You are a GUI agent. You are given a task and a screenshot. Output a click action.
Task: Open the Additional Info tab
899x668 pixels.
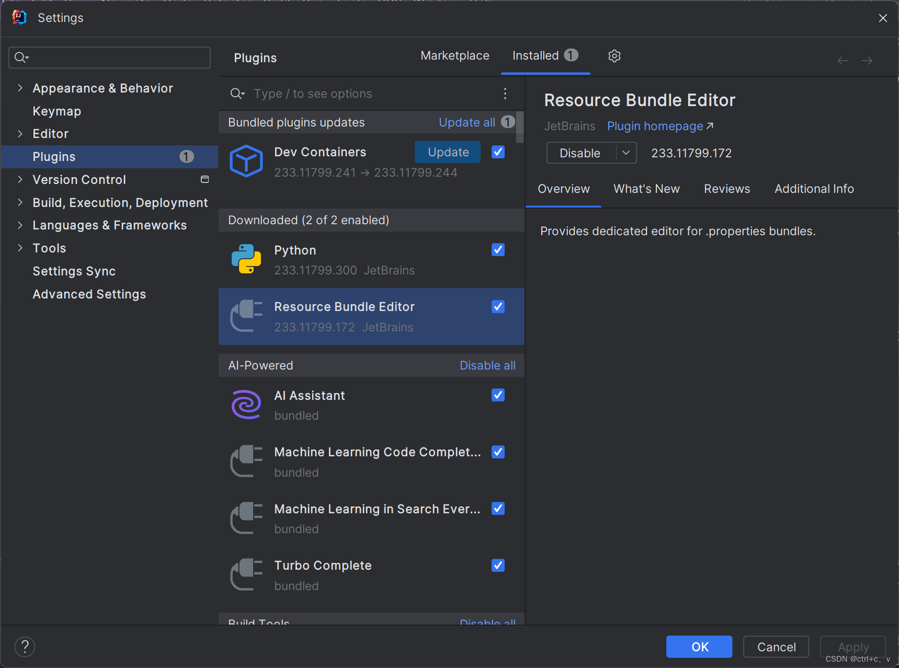(x=814, y=189)
